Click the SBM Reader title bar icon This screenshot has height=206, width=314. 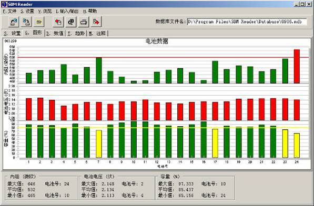pos(4,4)
